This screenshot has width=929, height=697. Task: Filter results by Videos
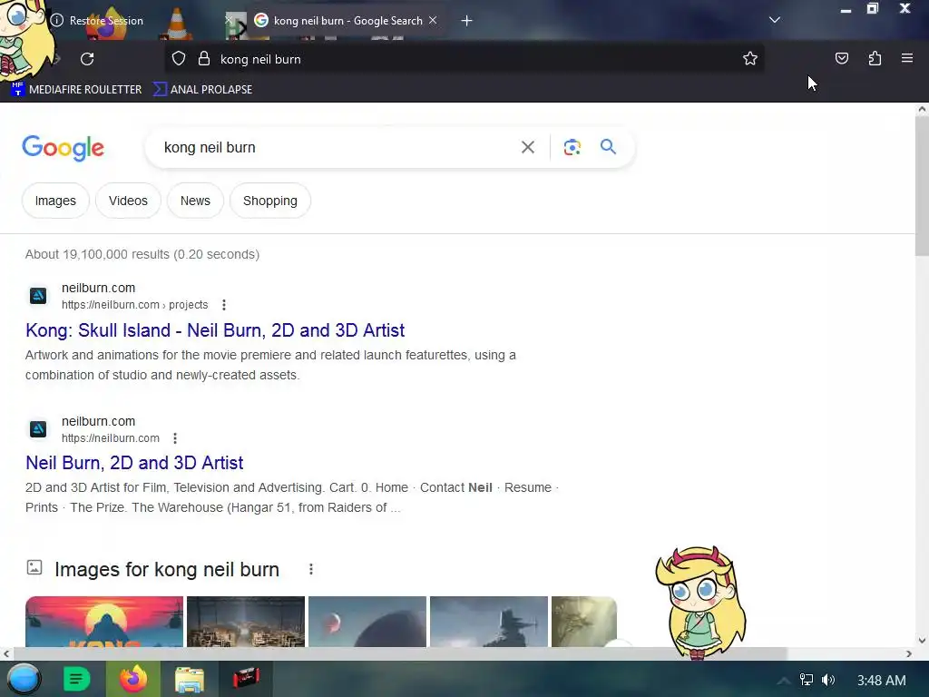128,201
